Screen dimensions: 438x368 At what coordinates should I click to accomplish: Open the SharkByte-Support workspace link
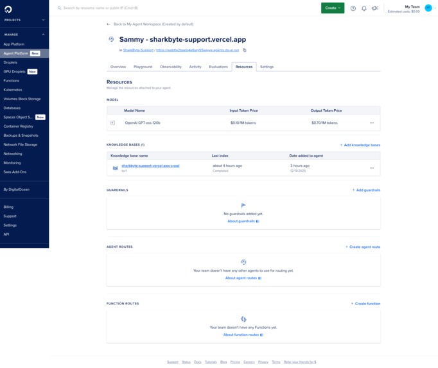138,50
